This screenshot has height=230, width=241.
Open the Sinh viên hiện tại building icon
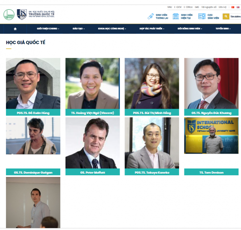click(x=176, y=16)
